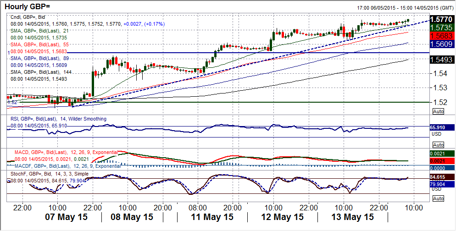
Task: Click the SMA 55 legend entry
Action: coord(39,45)
